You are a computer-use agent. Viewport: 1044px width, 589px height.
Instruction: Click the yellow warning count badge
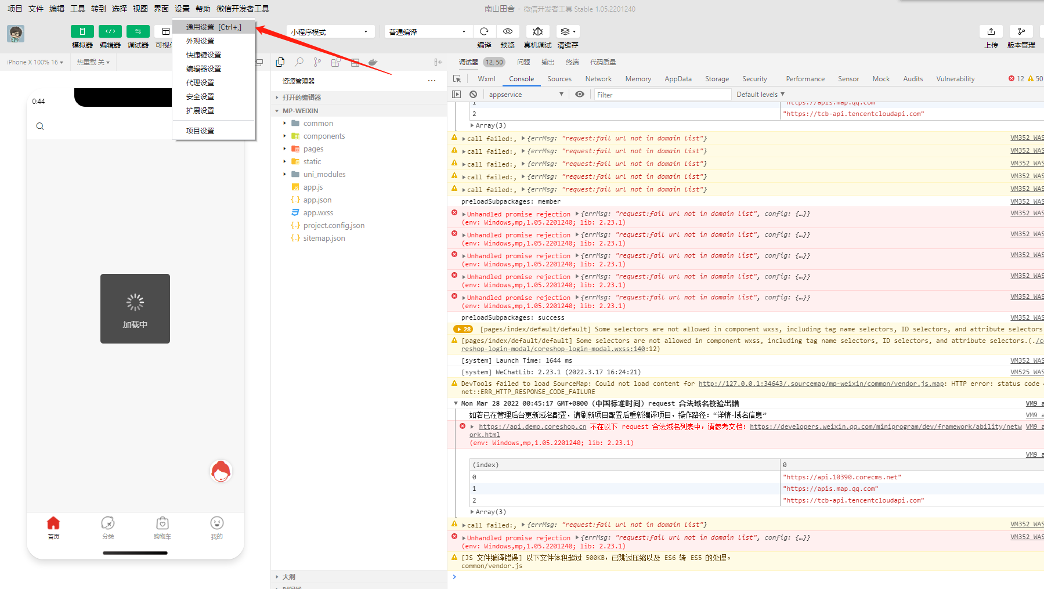(1035, 79)
